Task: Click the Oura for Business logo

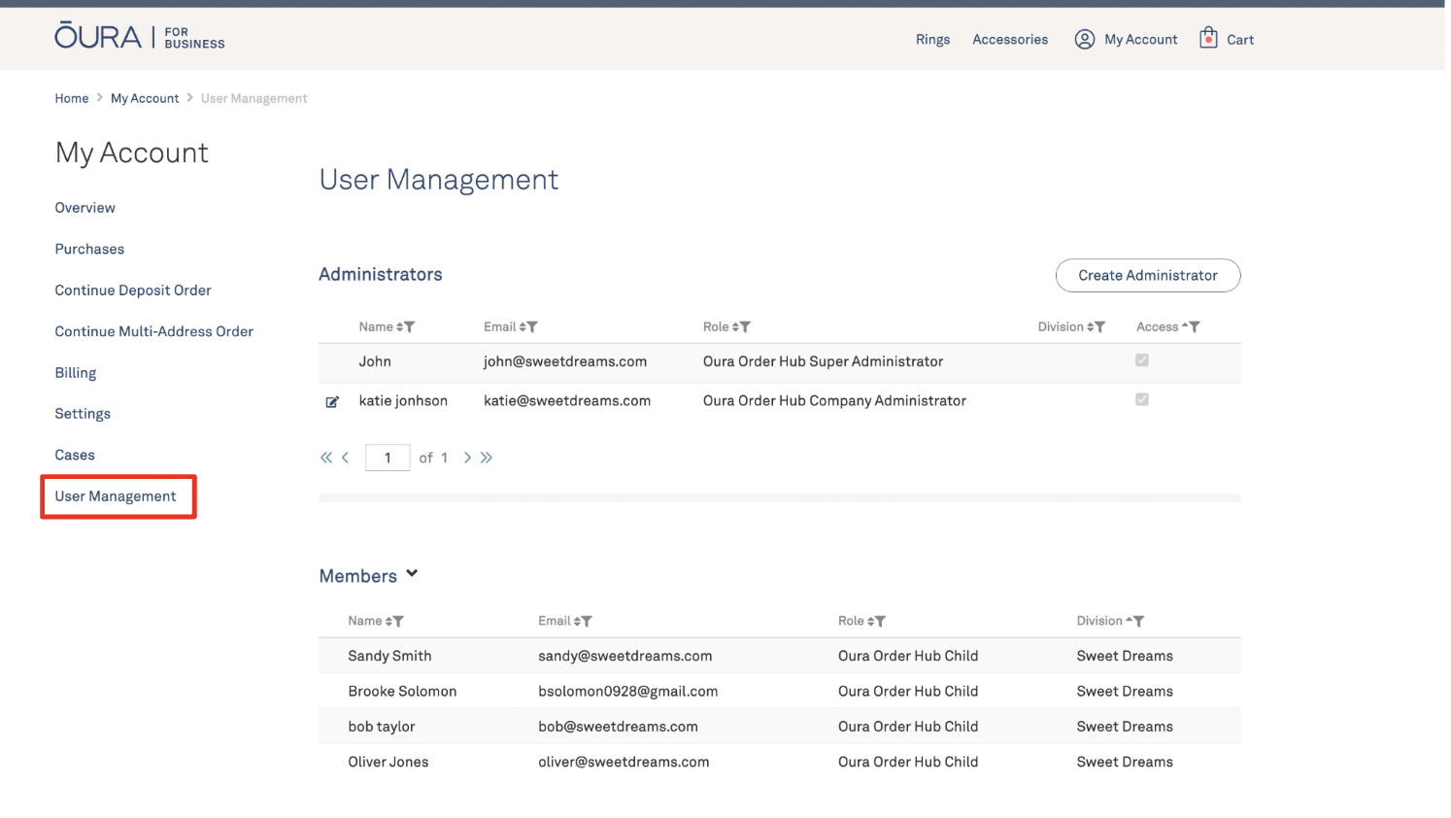Action: pyautogui.click(x=140, y=37)
